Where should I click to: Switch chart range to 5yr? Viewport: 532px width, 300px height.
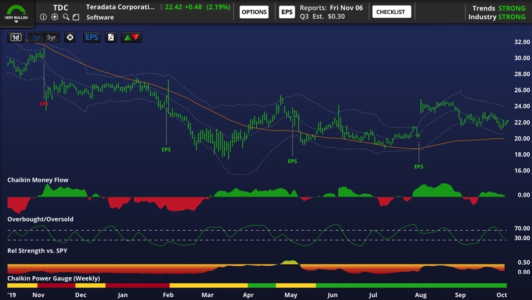[x=52, y=38]
